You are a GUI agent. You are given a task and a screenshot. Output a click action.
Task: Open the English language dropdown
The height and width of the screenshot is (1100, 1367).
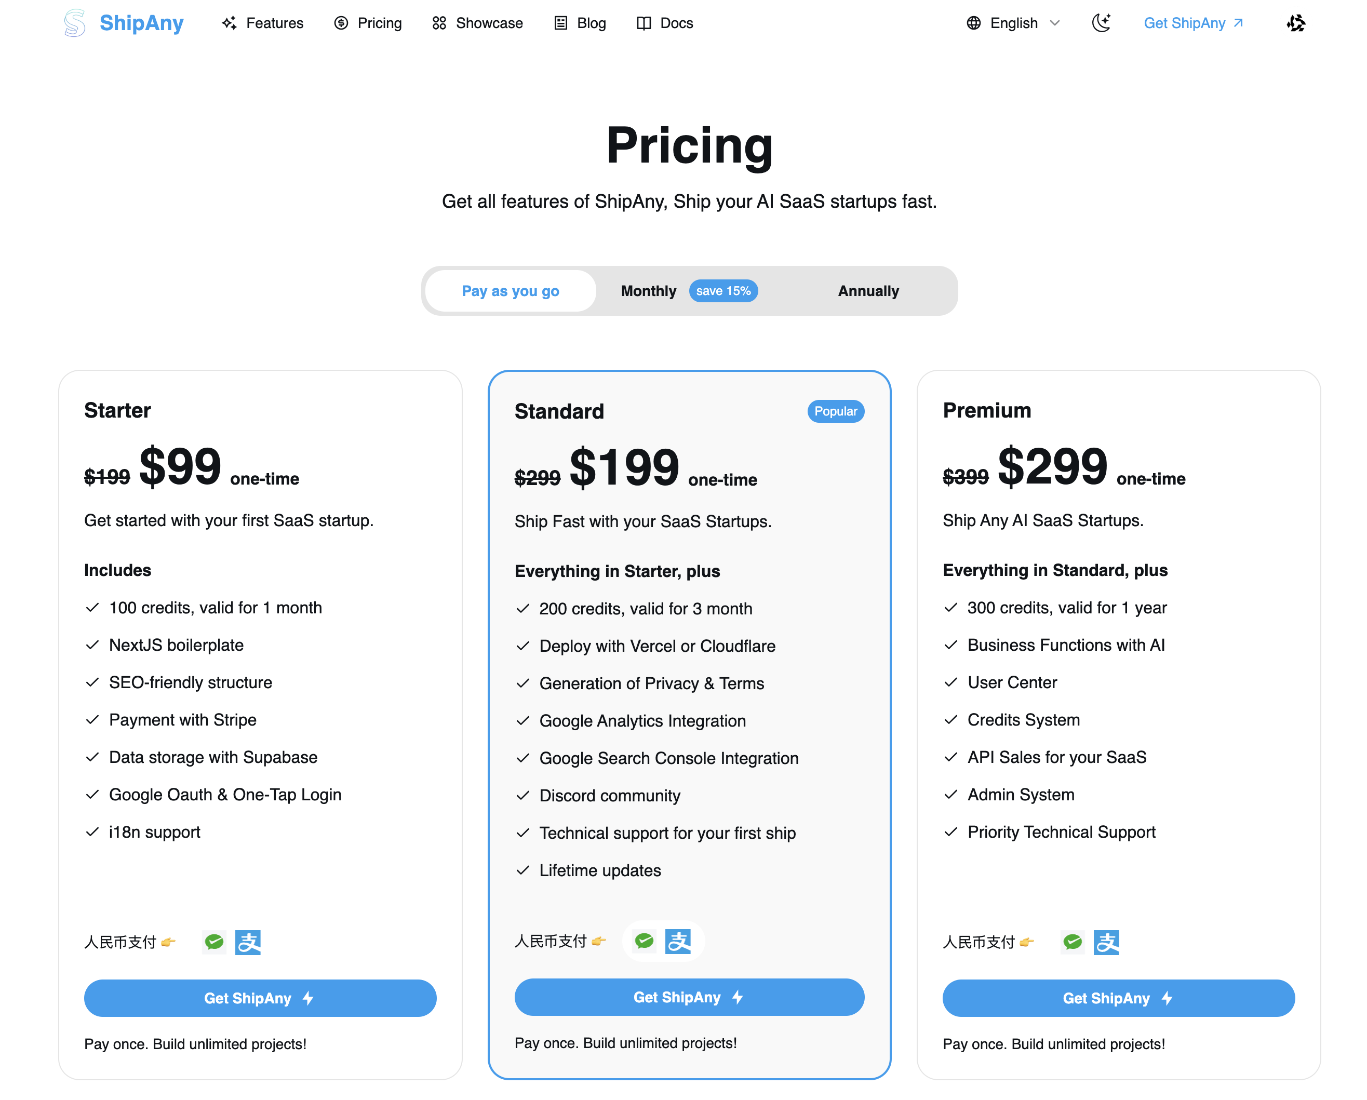(1013, 23)
